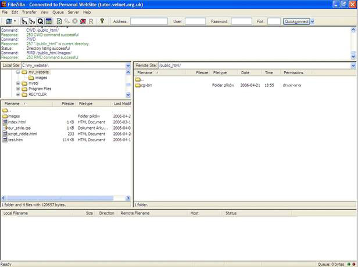Open the Remote Site path dropdown
The image size is (358, 267).
(x=353, y=65)
